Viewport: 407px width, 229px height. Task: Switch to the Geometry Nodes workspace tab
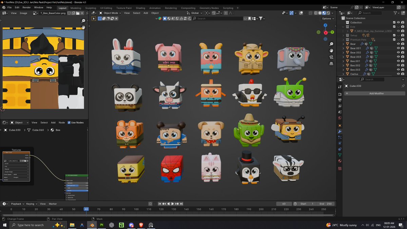point(209,8)
